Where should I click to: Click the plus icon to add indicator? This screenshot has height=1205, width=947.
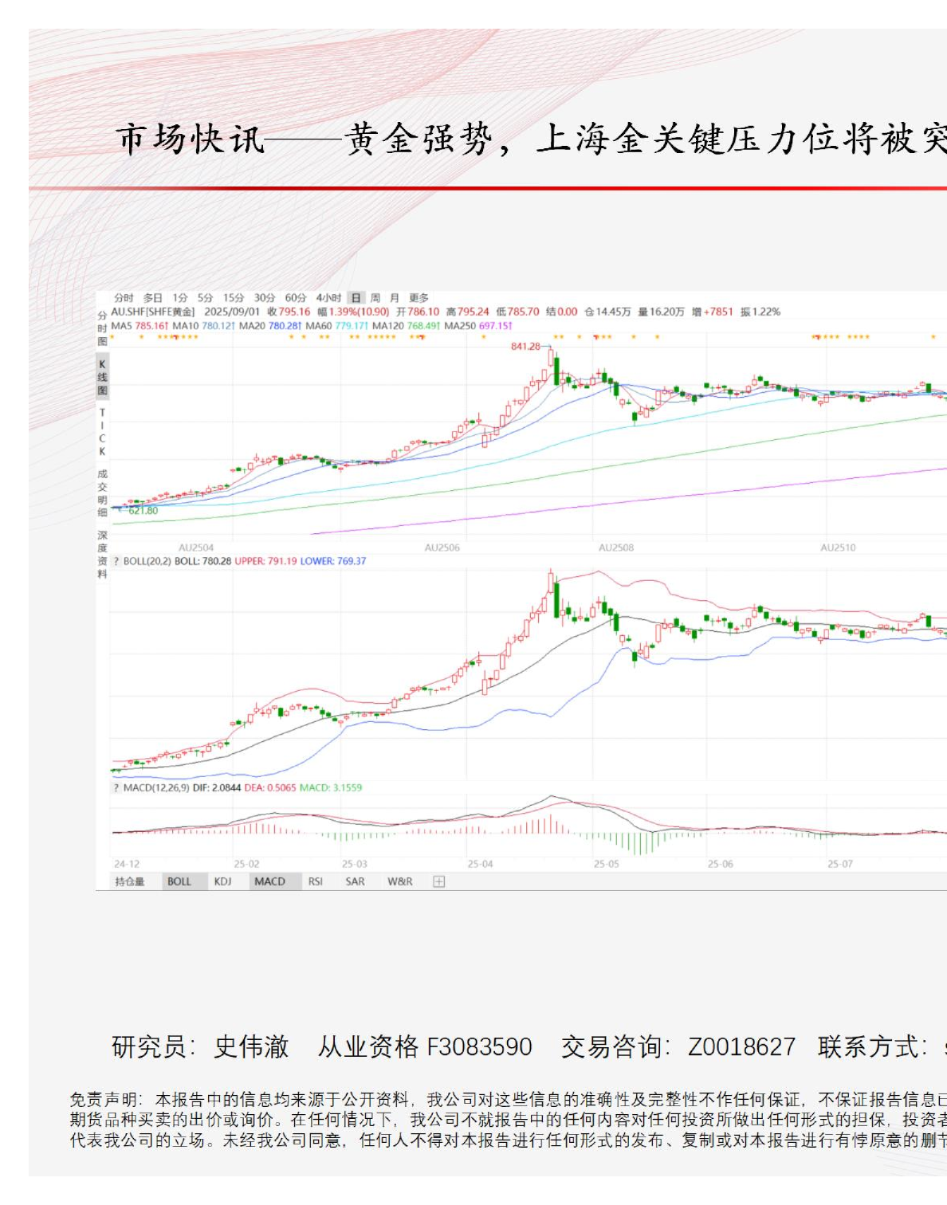[438, 881]
